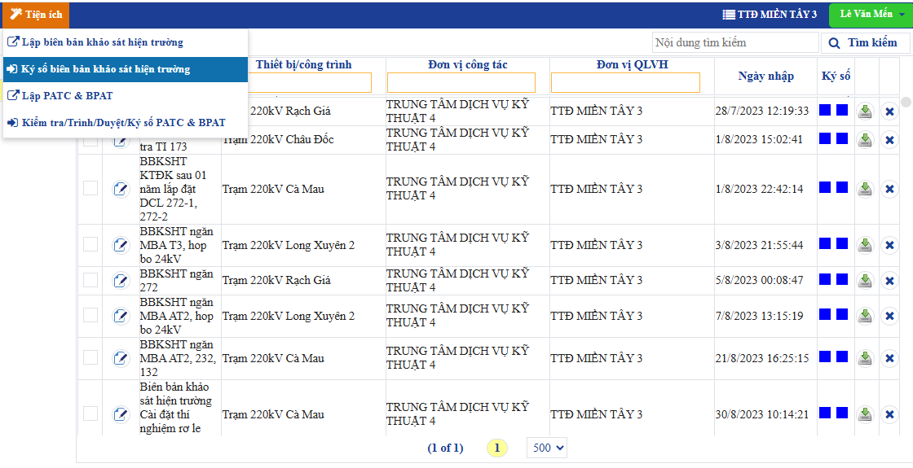The height and width of the screenshot is (468, 913).
Task: Open the Tiện ích dropdown menu
Action: click(x=36, y=15)
